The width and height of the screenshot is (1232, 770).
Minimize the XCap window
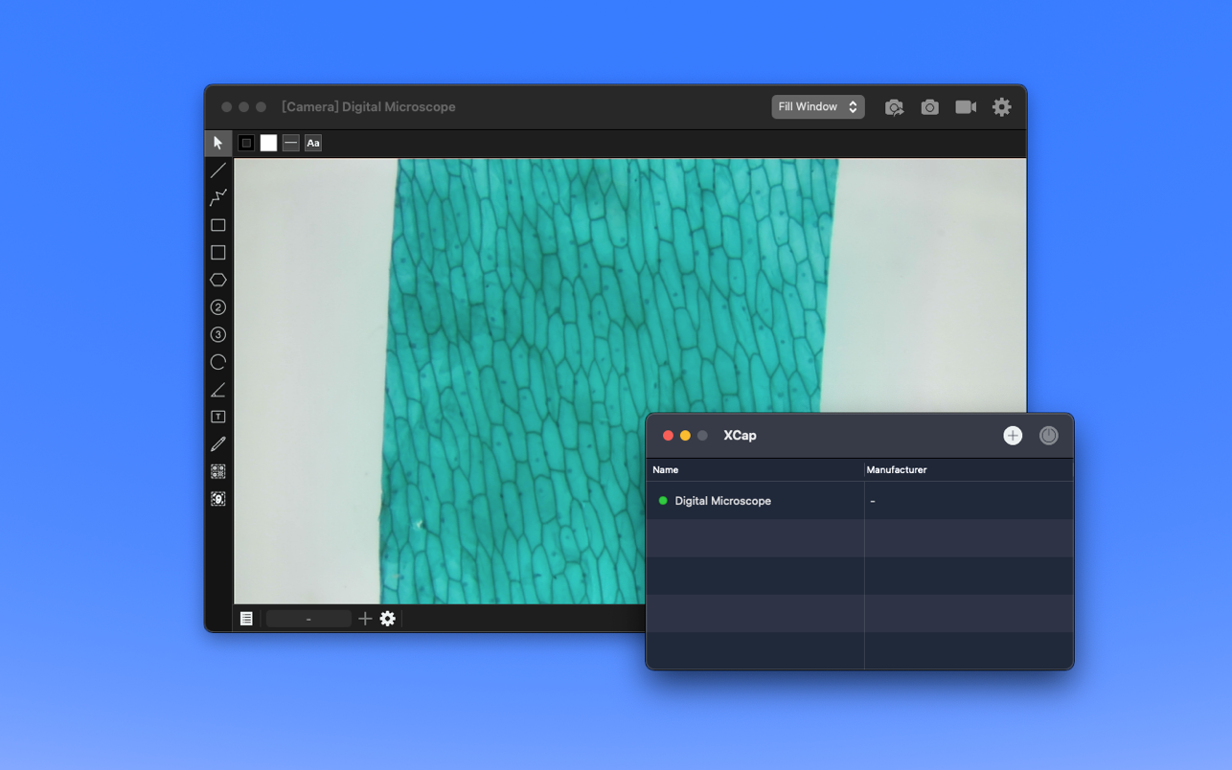[685, 436]
